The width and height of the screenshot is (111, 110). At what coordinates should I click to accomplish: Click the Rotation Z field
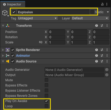(x=101, y=37)
